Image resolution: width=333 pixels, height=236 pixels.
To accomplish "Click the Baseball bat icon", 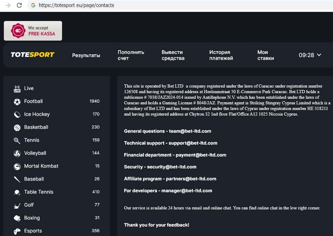I will coord(17,179).
